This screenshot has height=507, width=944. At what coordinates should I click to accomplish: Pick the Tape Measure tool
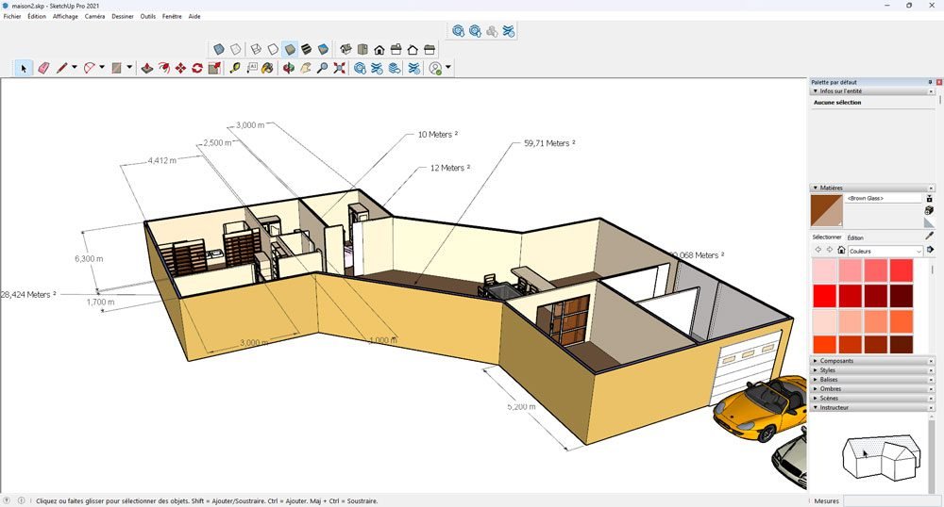235,69
